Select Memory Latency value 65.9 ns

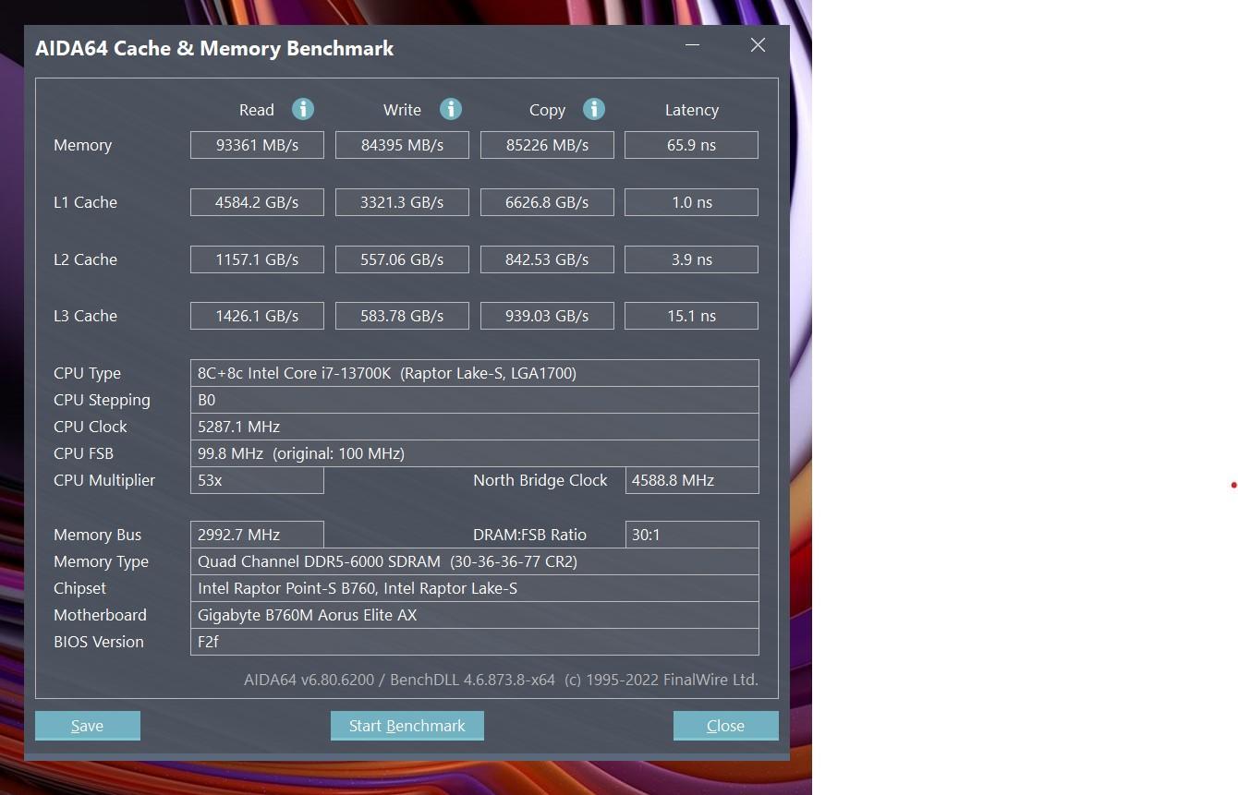pyautogui.click(x=692, y=145)
